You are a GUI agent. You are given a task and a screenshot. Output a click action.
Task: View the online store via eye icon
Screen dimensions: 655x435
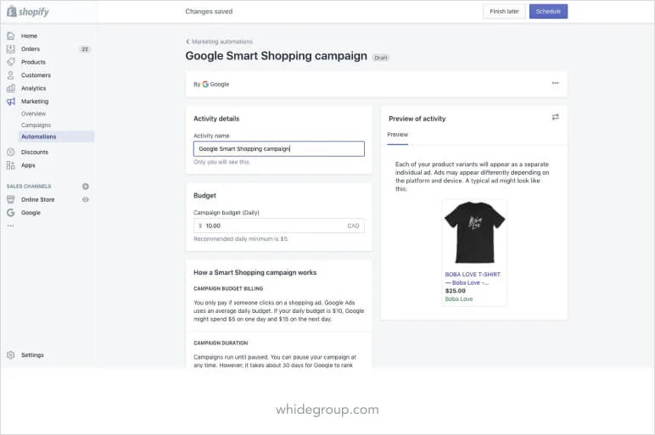tap(86, 199)
